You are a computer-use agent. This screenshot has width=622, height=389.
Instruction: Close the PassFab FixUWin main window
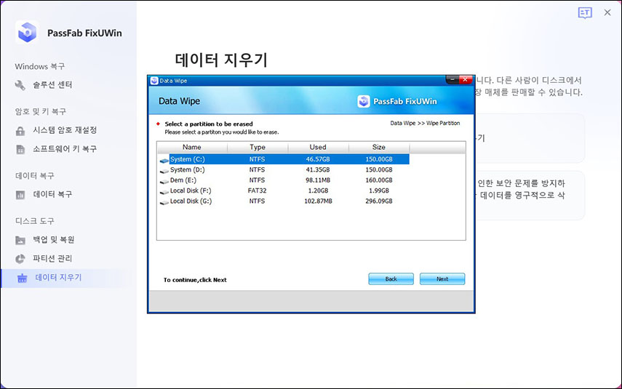click(607, 12)
